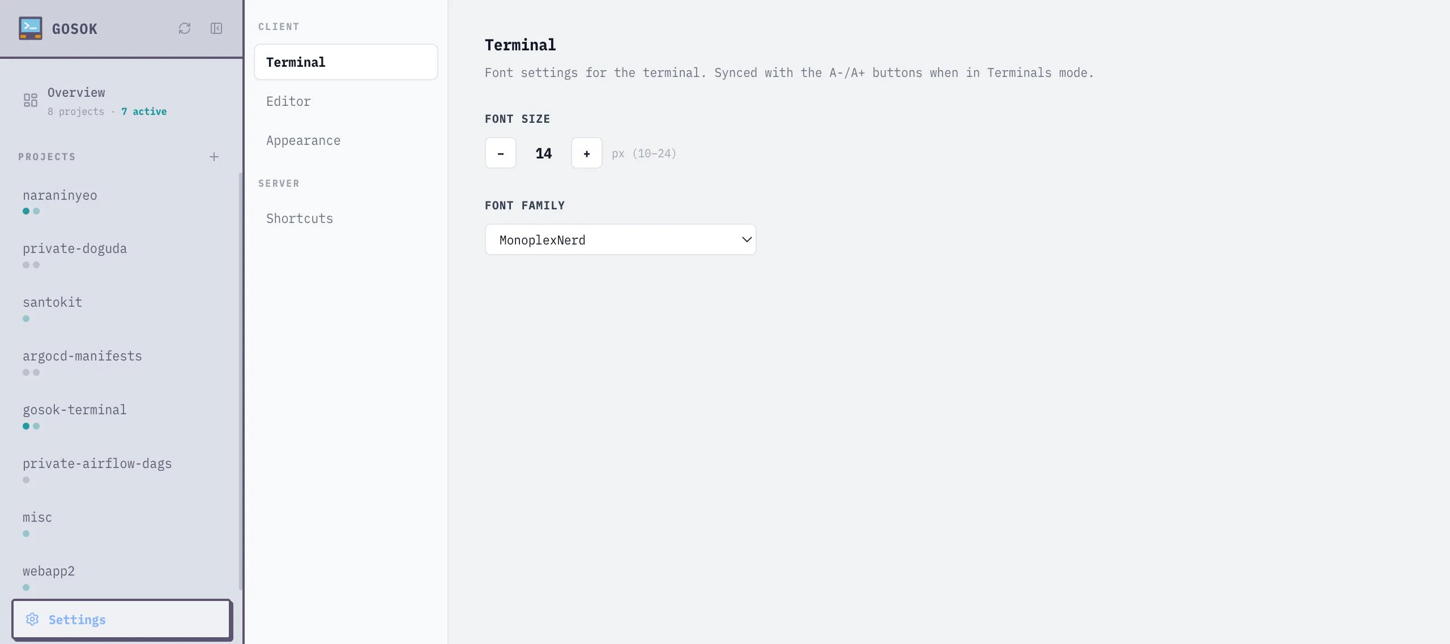Increase font size with plus button
This screenshot has height=644, width=1450.
tap(587, 153)
